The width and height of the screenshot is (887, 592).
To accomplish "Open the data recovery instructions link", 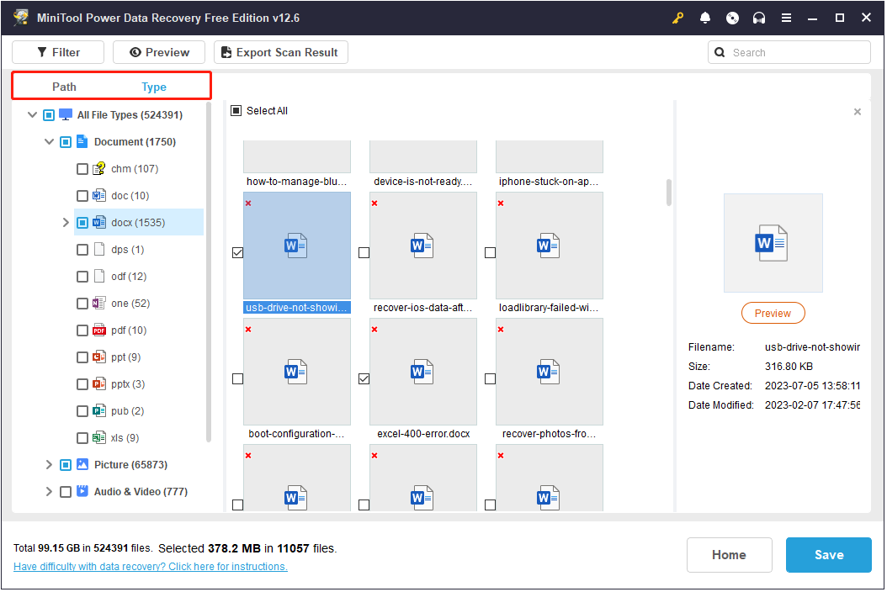I will (x=150, y=566).
